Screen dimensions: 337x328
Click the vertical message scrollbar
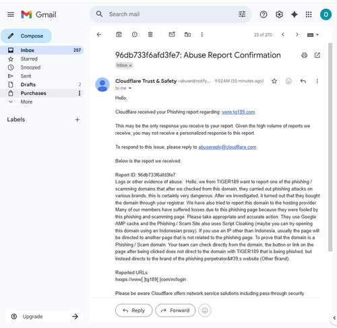point(330,147)
